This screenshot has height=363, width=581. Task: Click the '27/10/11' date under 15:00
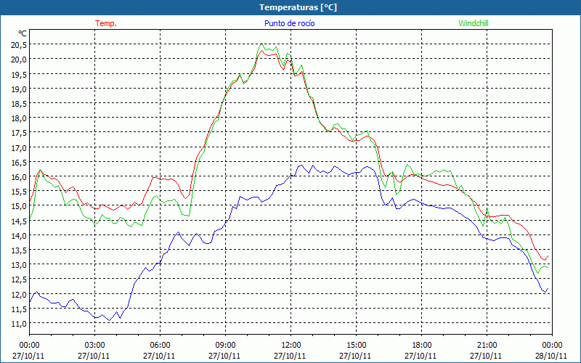click(x=355, y=356)
